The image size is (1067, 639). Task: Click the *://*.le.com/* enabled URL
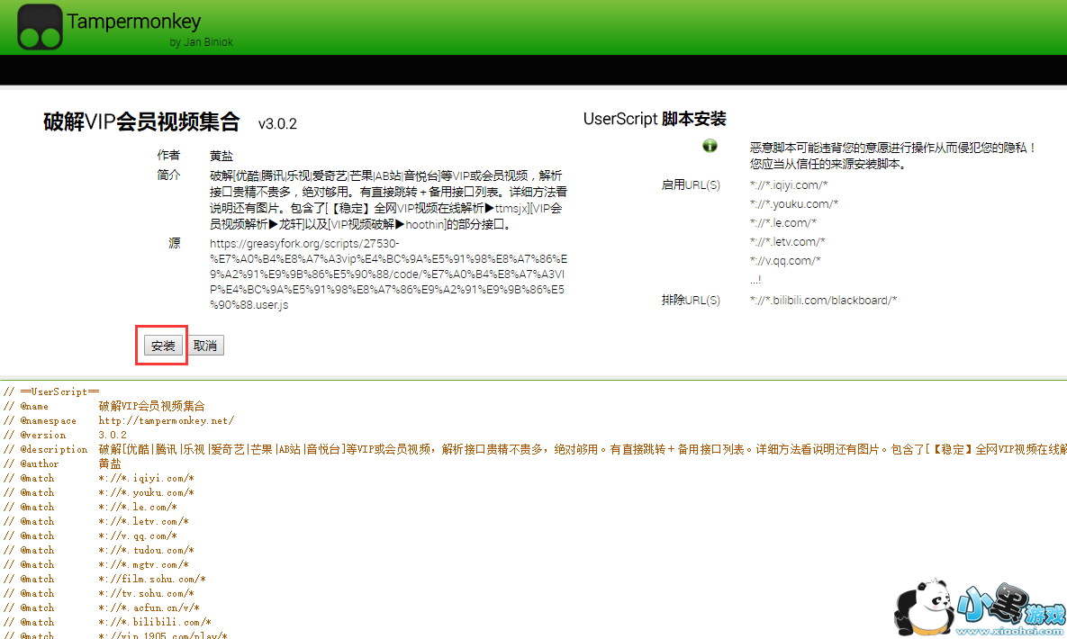[783, 223]
